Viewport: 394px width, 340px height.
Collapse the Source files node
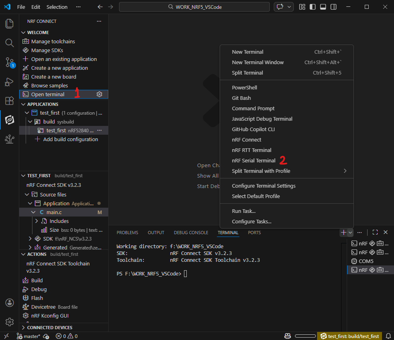[27, 194]
